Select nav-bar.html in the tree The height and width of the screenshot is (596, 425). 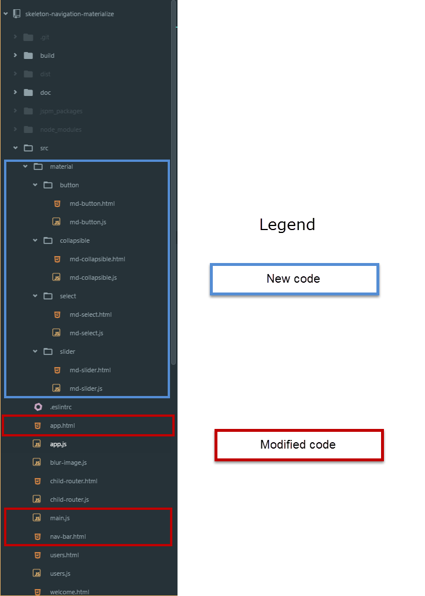click(68, 536)
